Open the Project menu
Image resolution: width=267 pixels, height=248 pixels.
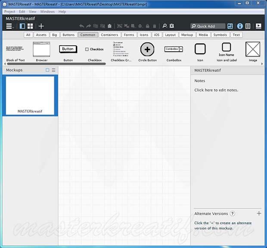click(x=9, y=12)
